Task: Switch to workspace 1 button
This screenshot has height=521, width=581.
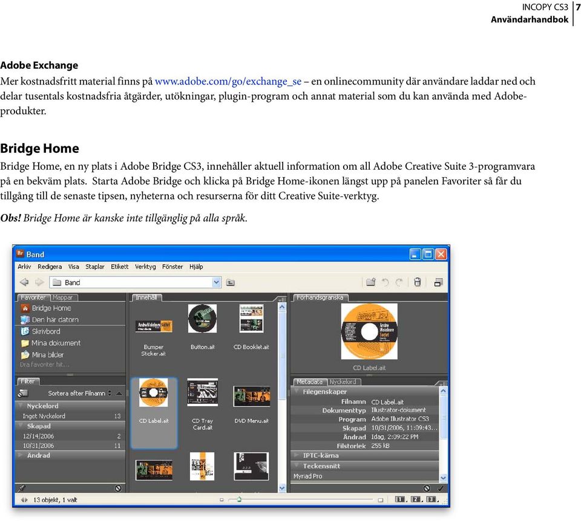Action: point(400,499)
